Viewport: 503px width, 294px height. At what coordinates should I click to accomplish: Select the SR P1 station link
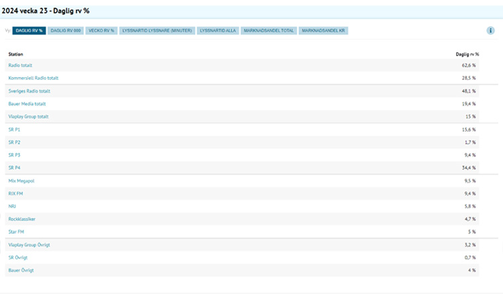pos(14,129)
